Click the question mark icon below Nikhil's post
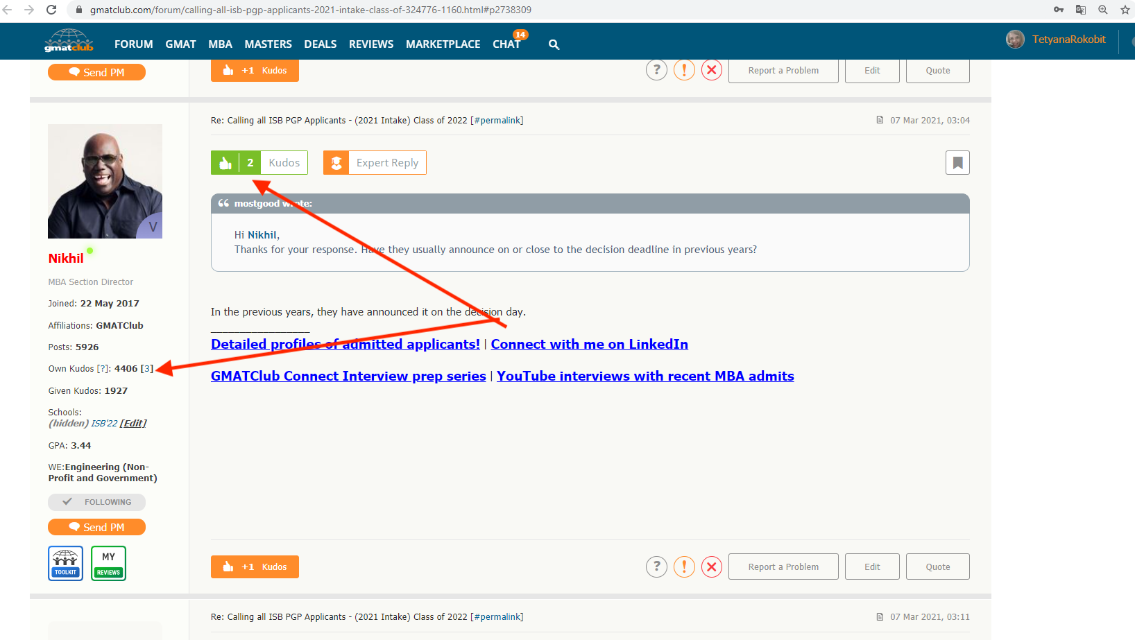Viewport: 1135px width, 640px height. tap(656, 567)
